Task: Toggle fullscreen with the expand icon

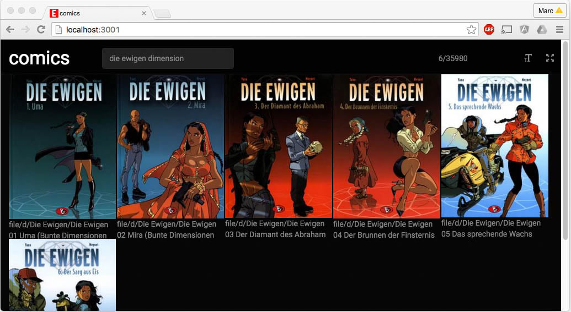Action: coord(549,58)
